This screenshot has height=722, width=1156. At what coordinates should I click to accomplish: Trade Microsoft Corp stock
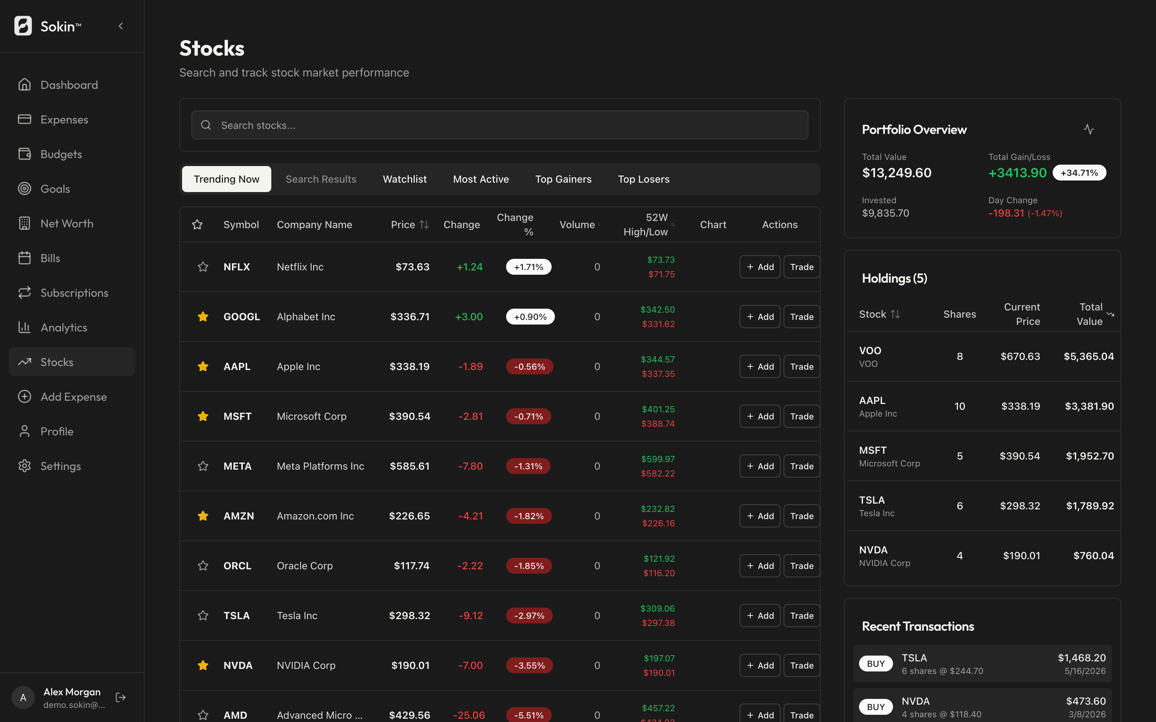click(x=802, y=416)
